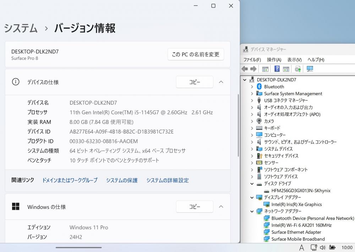This screenshot has width=355, height=252.
Task: Click the taskbar clock showing 10:00
Action: pyautogui.click(x=347, y=247)
